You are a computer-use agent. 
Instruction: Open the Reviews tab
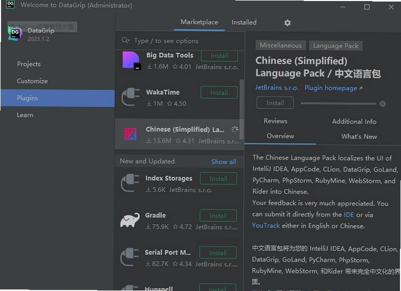pyautogui.click(x=275, y=121)
